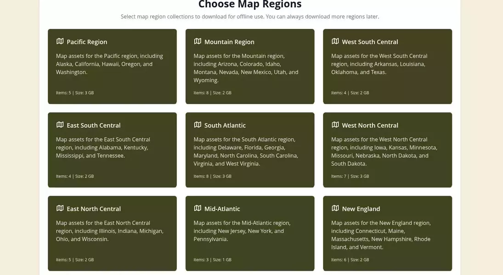The width and height of the screenshot is (503, 275).
Task: Select the West South Central description text
Action: point(379,64)
